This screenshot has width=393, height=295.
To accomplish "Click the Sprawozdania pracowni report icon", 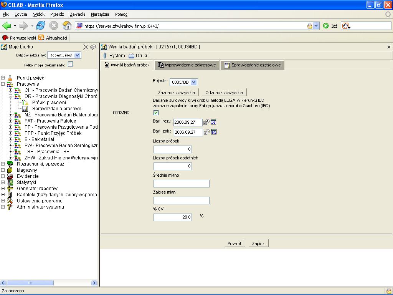I will (25, 109).
